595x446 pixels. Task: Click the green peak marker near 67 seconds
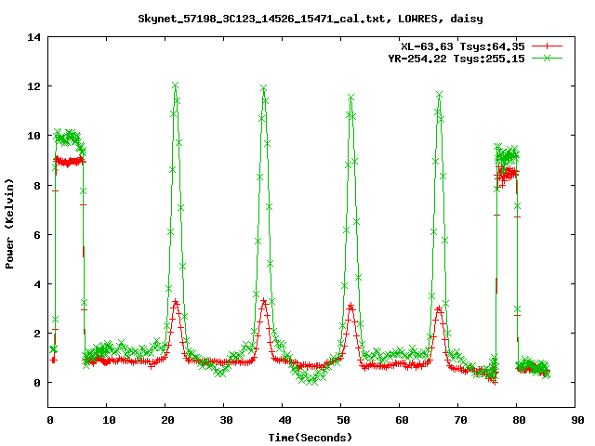click(x=439, y=95)
